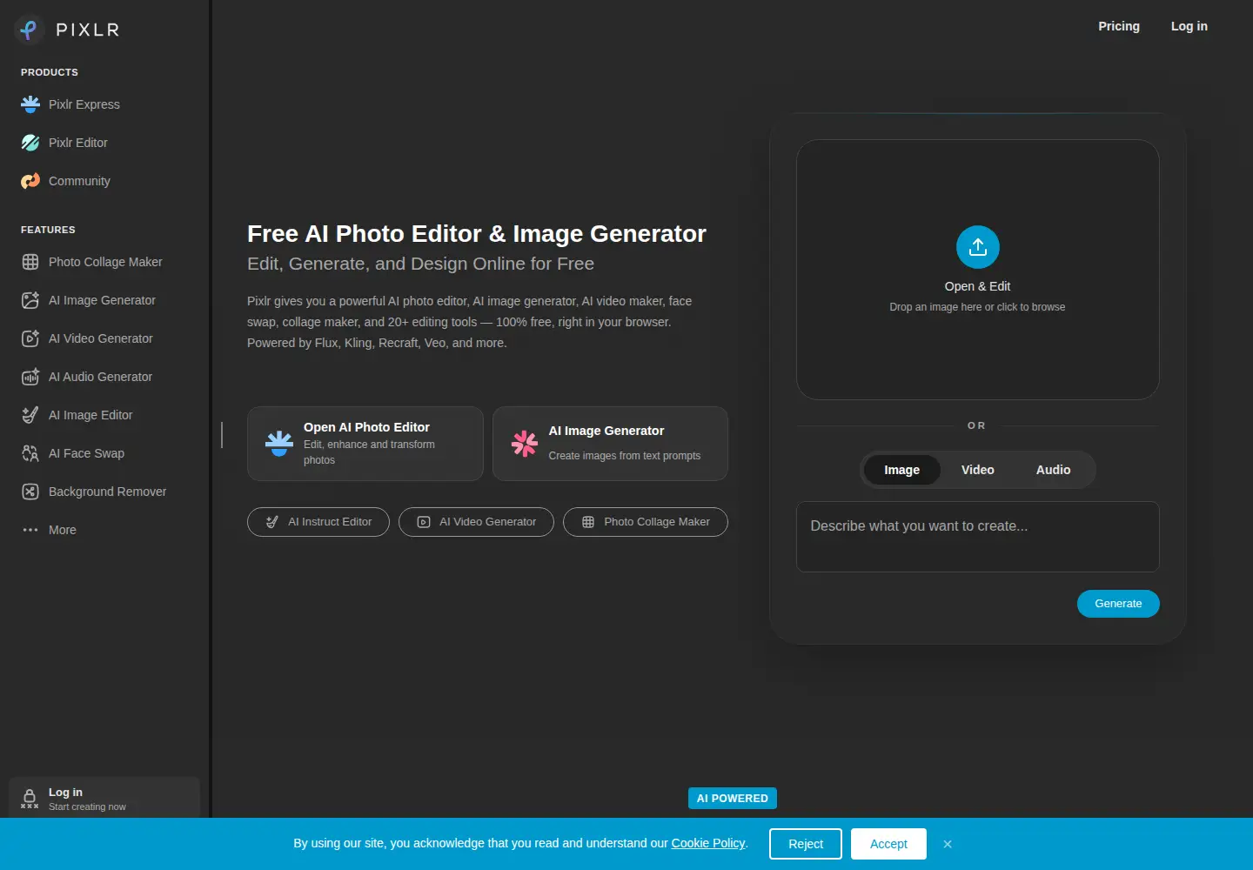
Task: Open the Background Remover icon
Action: click(30, 492)
